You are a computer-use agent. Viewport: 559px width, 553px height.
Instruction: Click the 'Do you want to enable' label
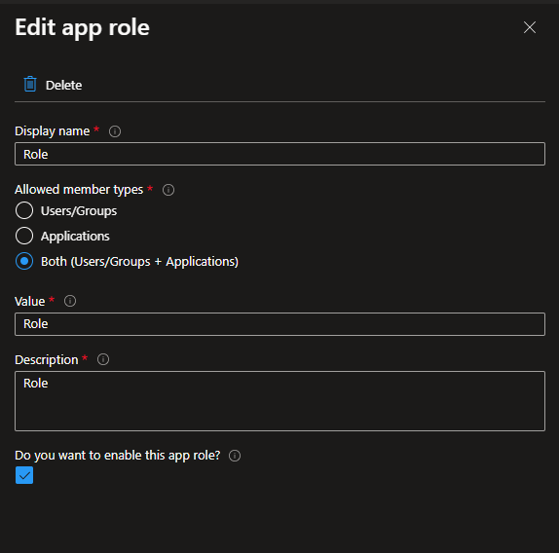click(118, 456)
